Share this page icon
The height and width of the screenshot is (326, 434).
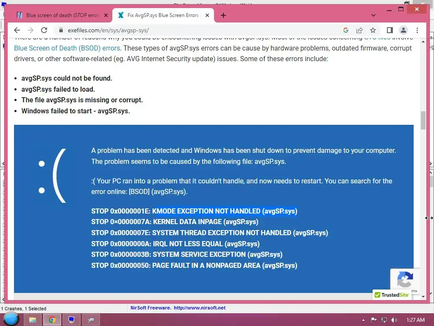(x=359, y=30)
